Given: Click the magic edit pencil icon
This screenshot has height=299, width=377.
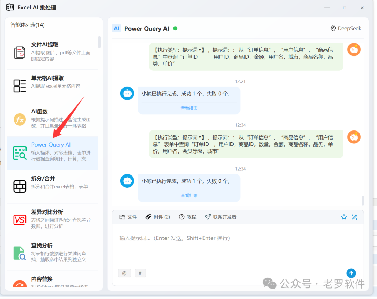Looking at the screenshot, I should (x=355, y=217).
